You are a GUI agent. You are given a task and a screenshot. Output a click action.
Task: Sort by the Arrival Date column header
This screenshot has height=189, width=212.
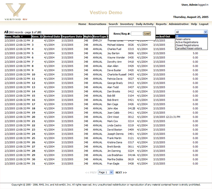tap(52, 36)
